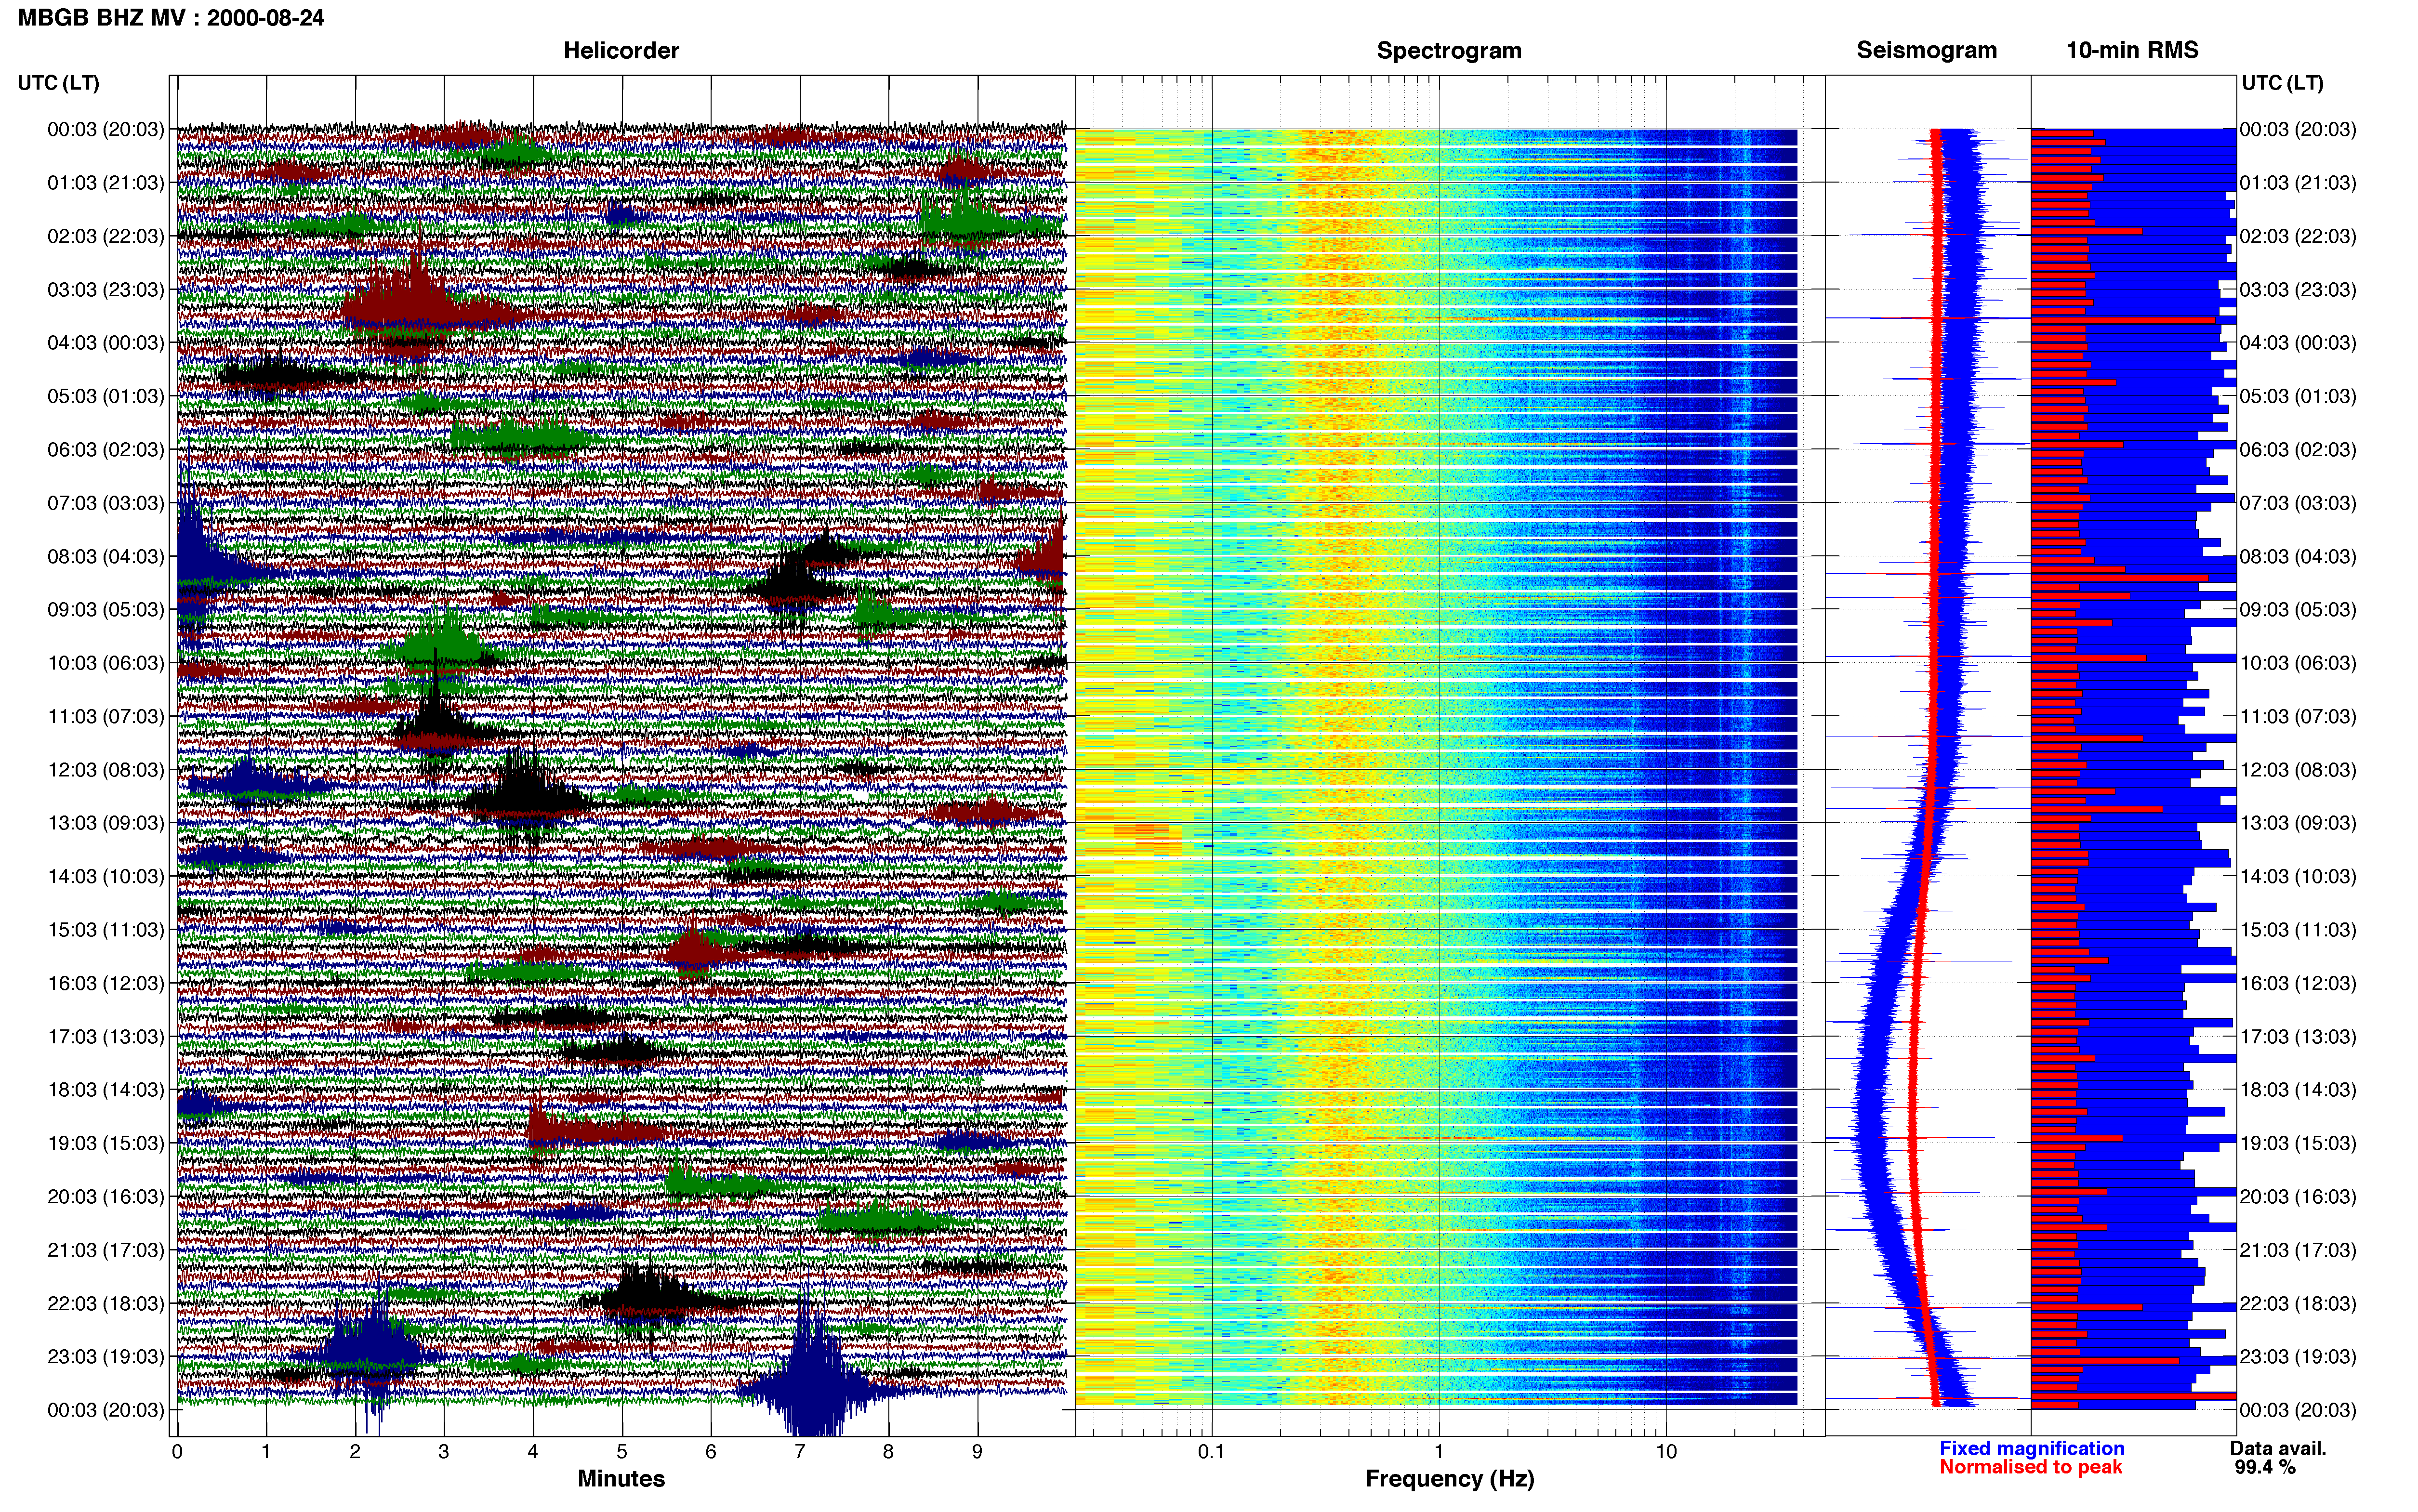Click '03:03 (23:03)' on the left time axis
The image size is (2418, 1512).
pos(105,290)
